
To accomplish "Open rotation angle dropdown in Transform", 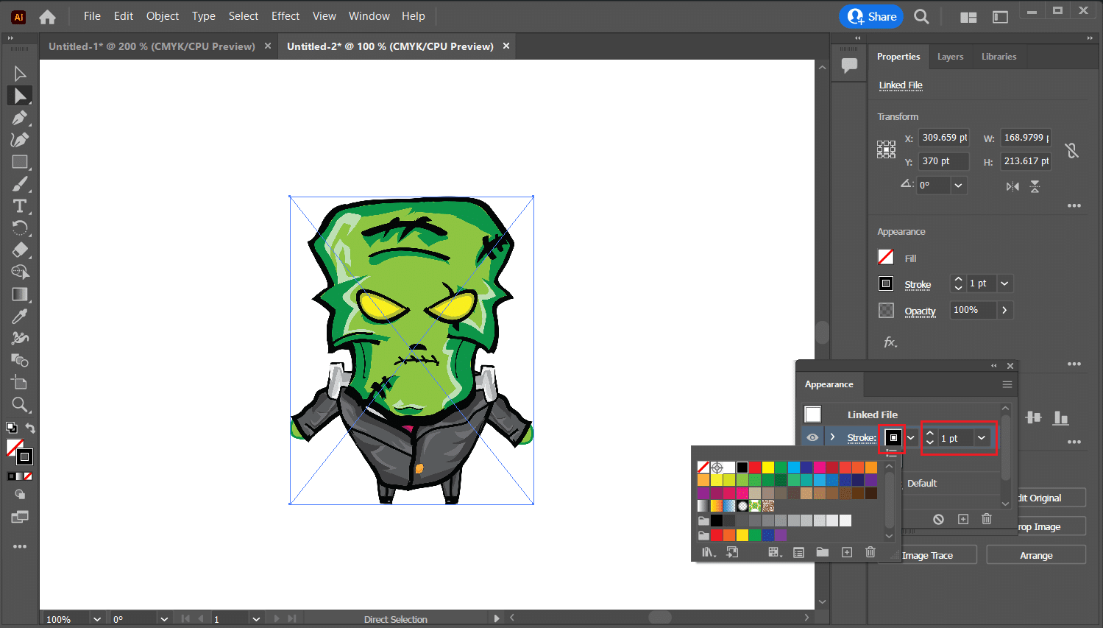I will tap(958, 186).
